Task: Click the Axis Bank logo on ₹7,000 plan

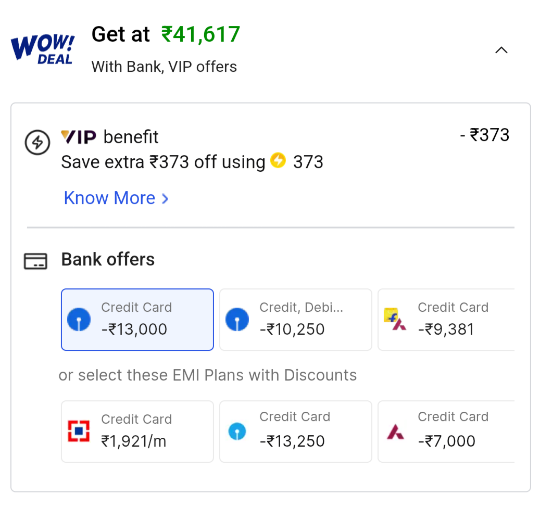Action: 395,431
